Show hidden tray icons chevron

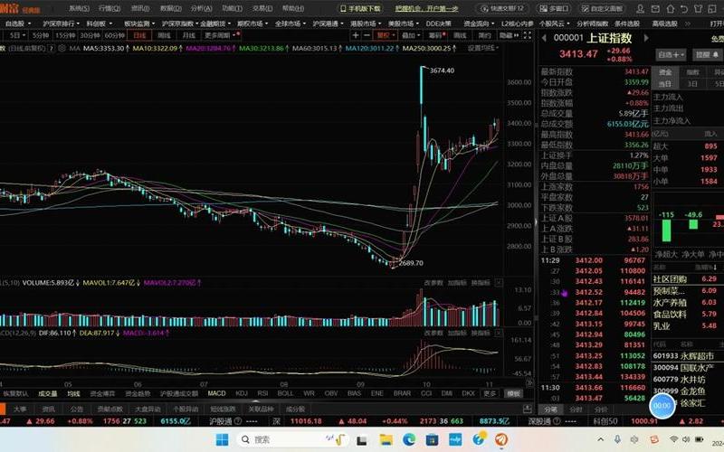(600, 439)
